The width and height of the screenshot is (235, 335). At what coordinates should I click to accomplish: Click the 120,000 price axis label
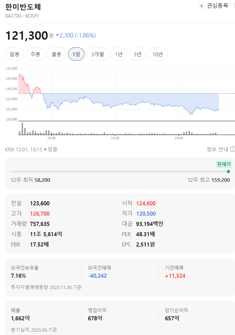tap(11, 119)
